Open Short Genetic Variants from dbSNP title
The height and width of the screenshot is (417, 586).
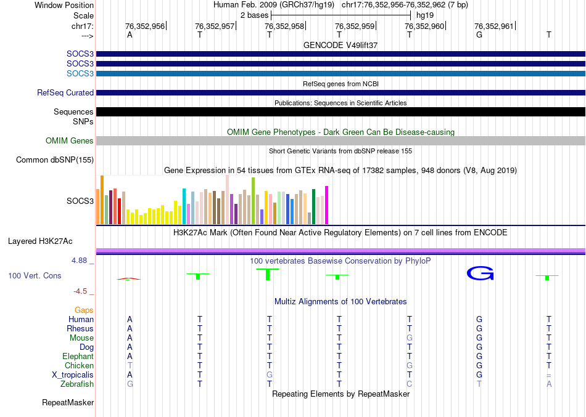(x=340, y=151)
